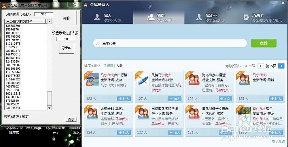Screen dimensions: 288x147
Task: Sort results by 默认
Action: click(97, 66)
